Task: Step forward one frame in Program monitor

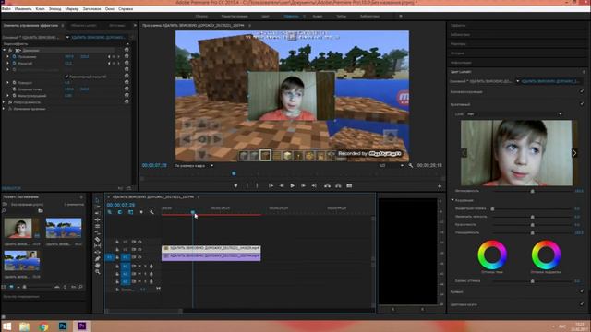Action: tap(303, 186)
